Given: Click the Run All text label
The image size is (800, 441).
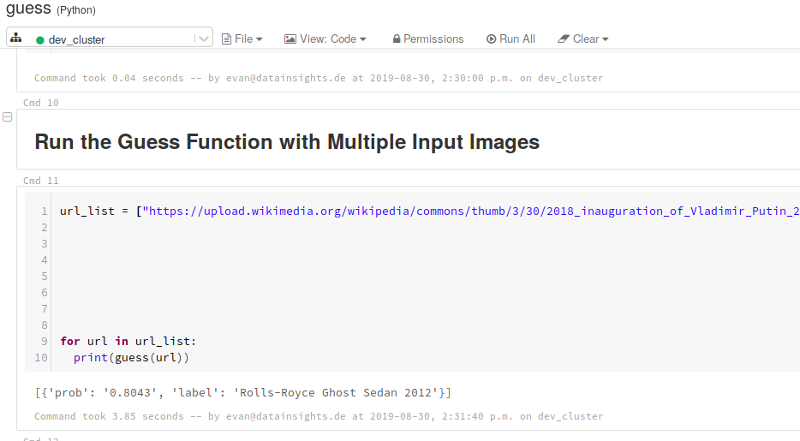Looking at the screenshot, I should [517, 39].
